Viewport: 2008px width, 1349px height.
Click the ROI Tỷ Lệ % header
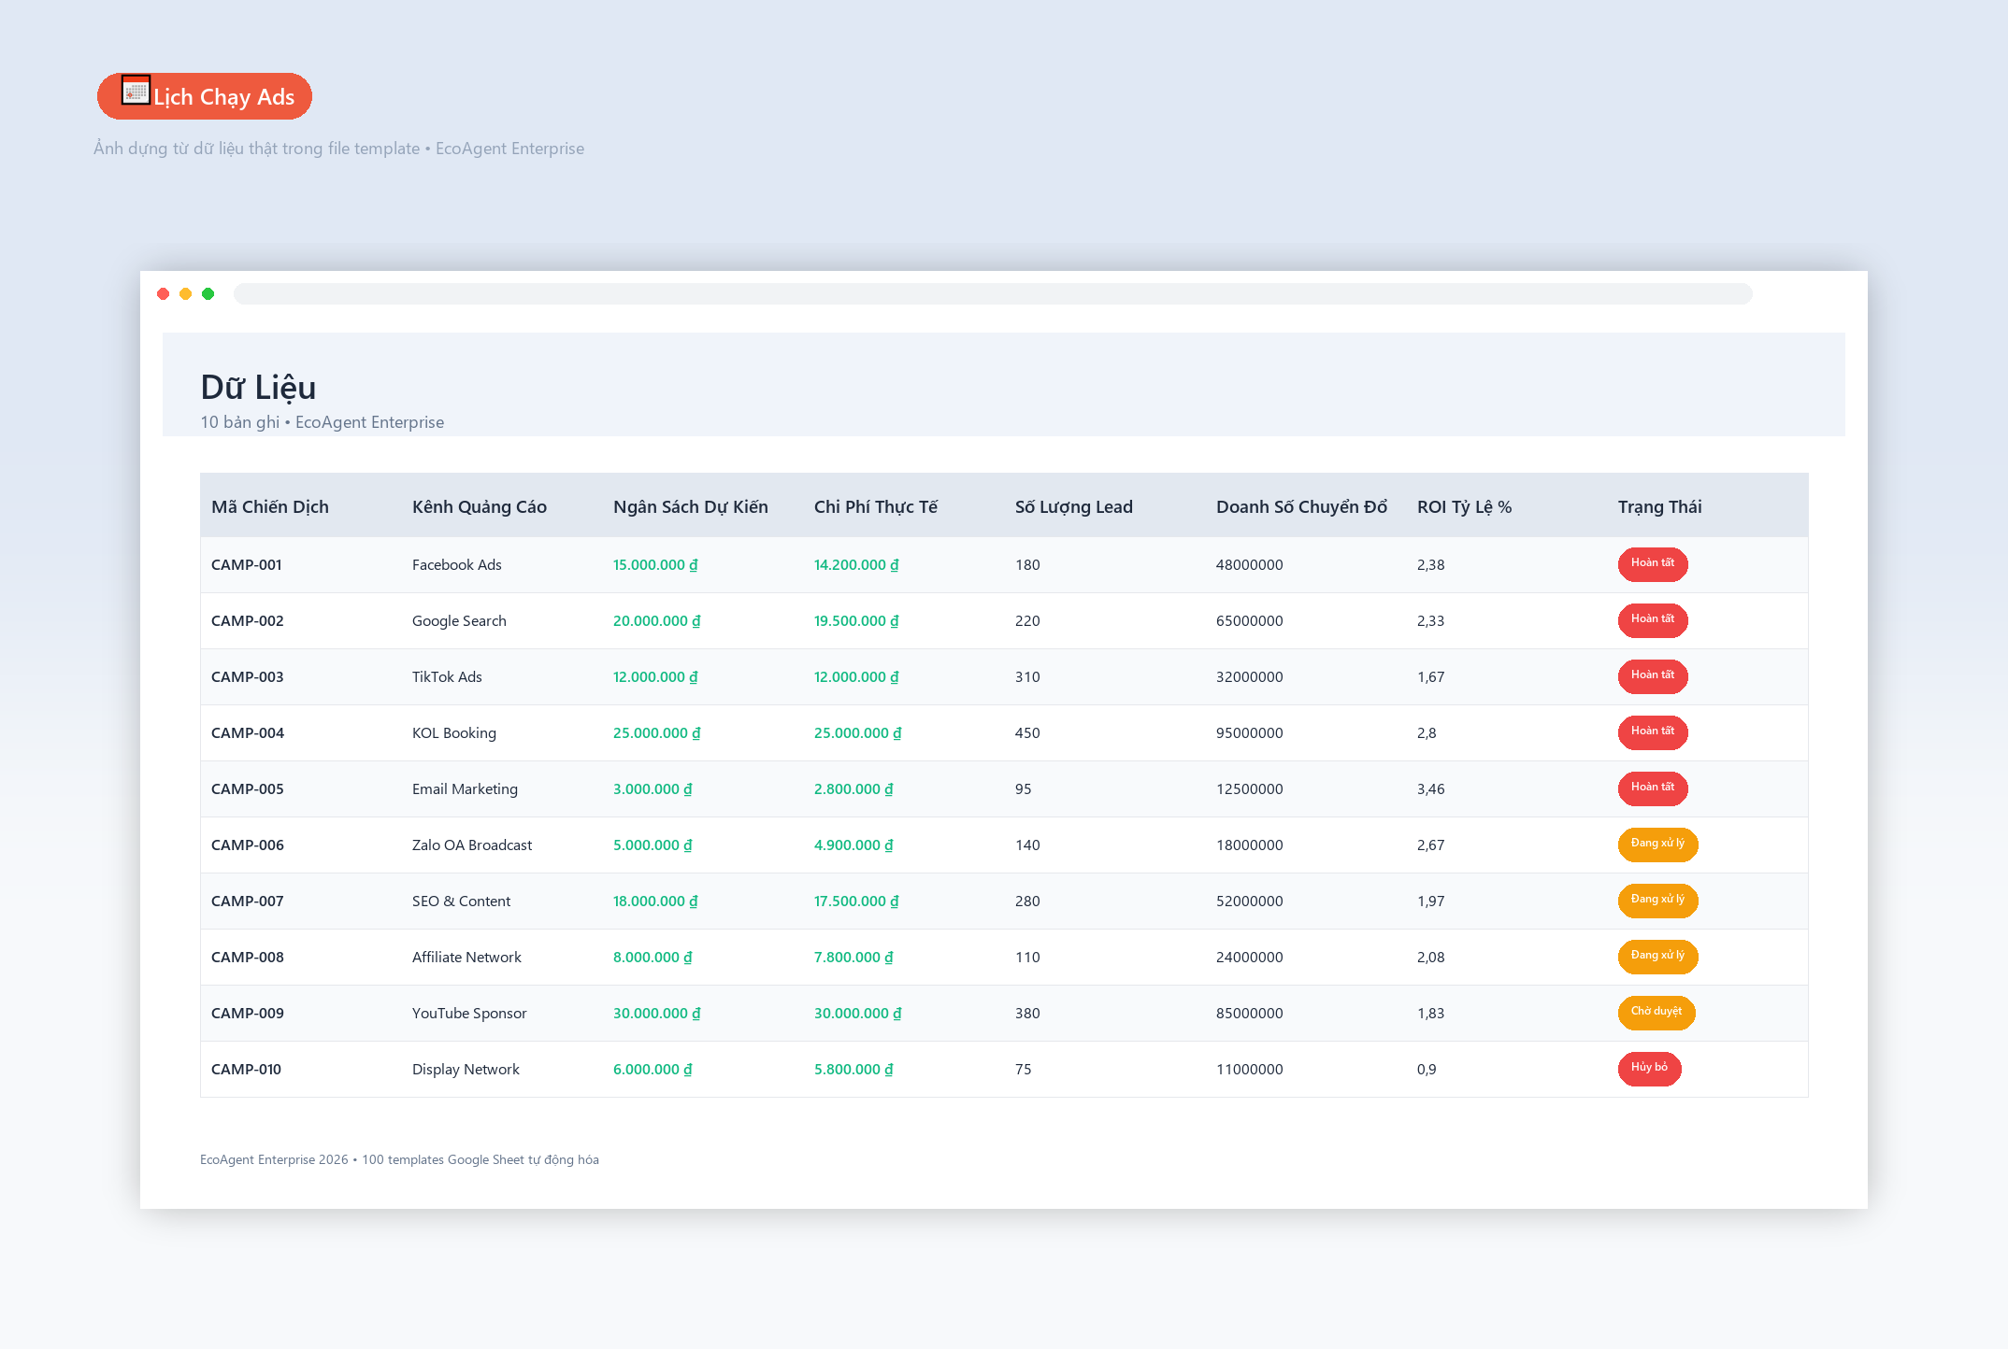tap(1465, 507)
